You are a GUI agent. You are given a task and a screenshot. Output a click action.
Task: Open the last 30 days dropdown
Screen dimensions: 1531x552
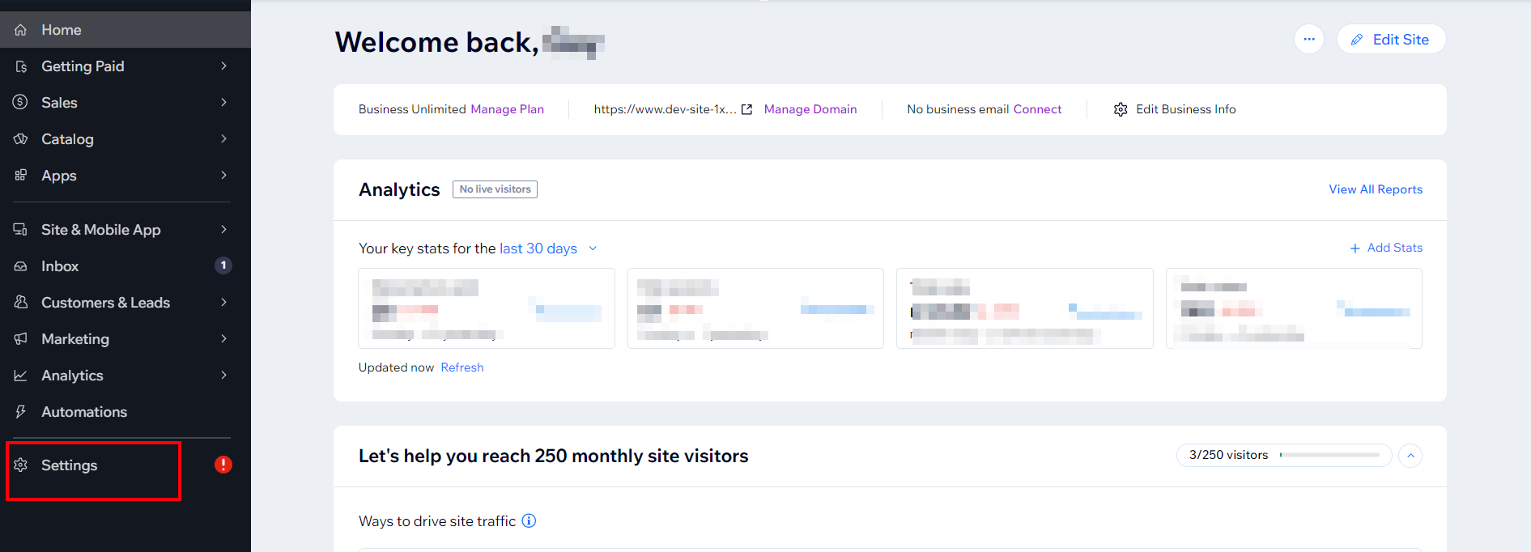point(548,248)
